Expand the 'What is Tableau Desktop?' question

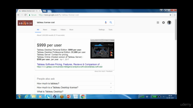click(74, 91)
